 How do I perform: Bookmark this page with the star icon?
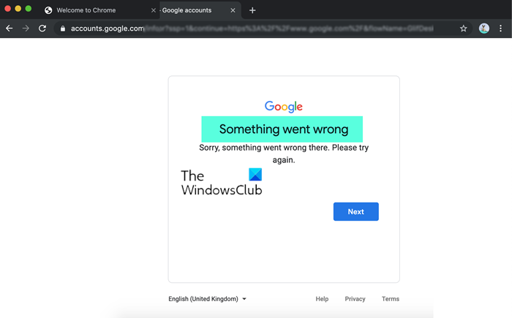coord(463,29)
